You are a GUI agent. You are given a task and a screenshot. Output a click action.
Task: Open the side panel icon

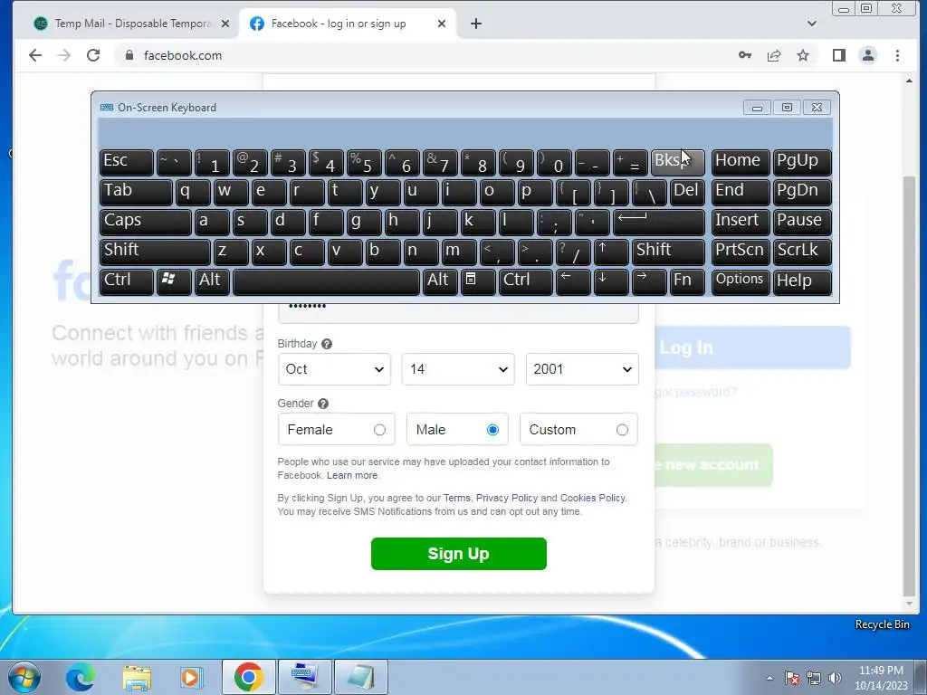click(839, 55)
